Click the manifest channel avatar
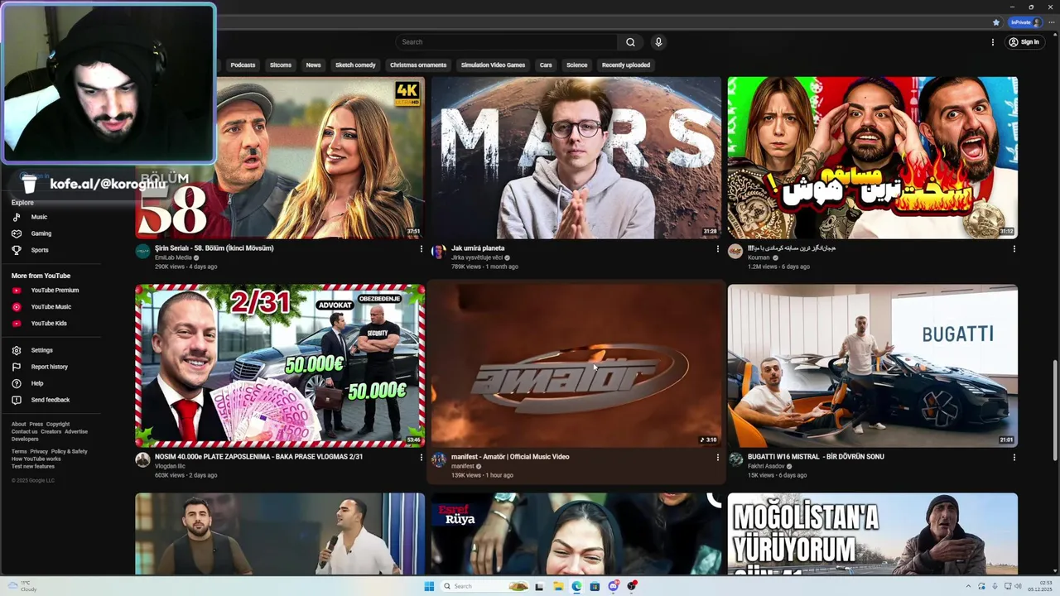The height and width of the screenshot is (596, 1060). (x=439, y=460)
